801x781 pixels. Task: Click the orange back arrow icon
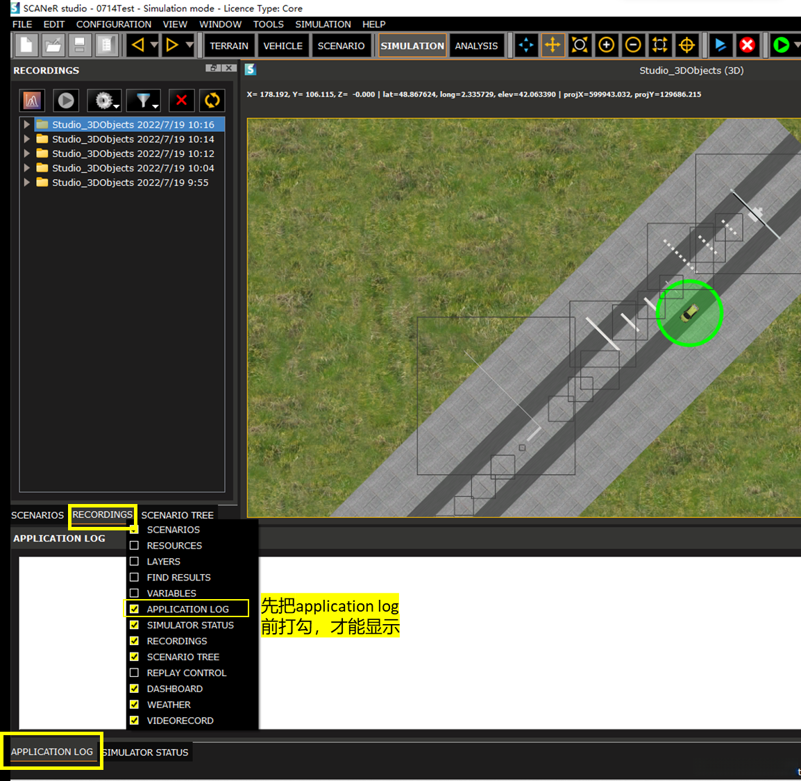pos(137,45)
